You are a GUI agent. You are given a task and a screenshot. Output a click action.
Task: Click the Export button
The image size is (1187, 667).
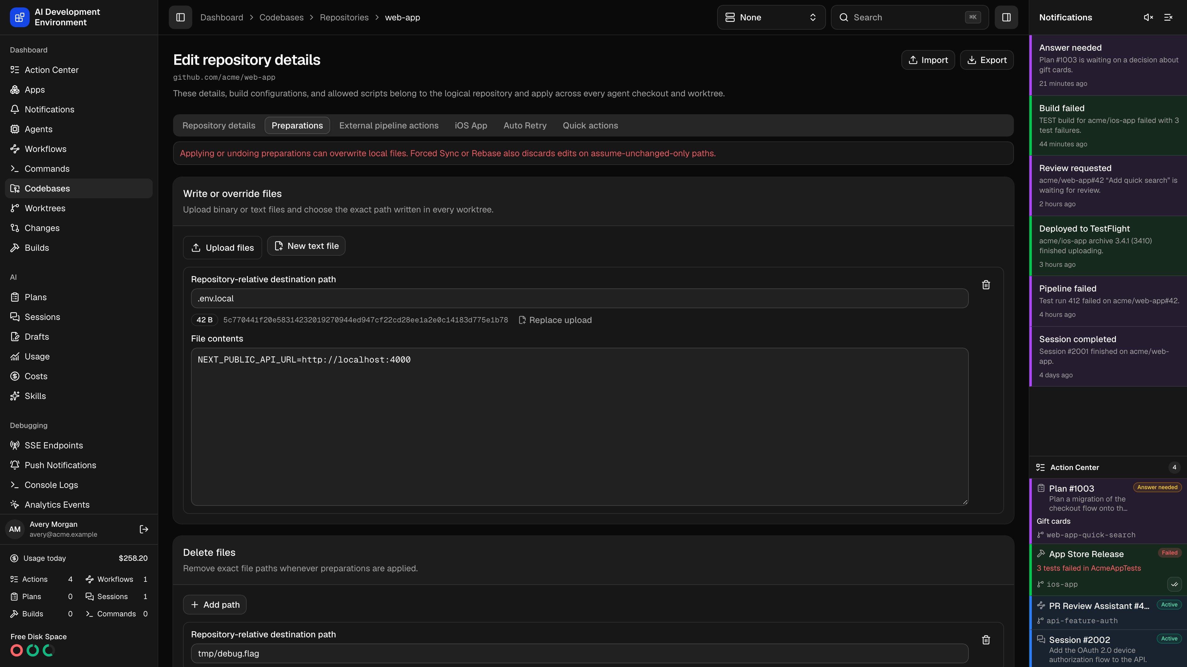point(987,60)
